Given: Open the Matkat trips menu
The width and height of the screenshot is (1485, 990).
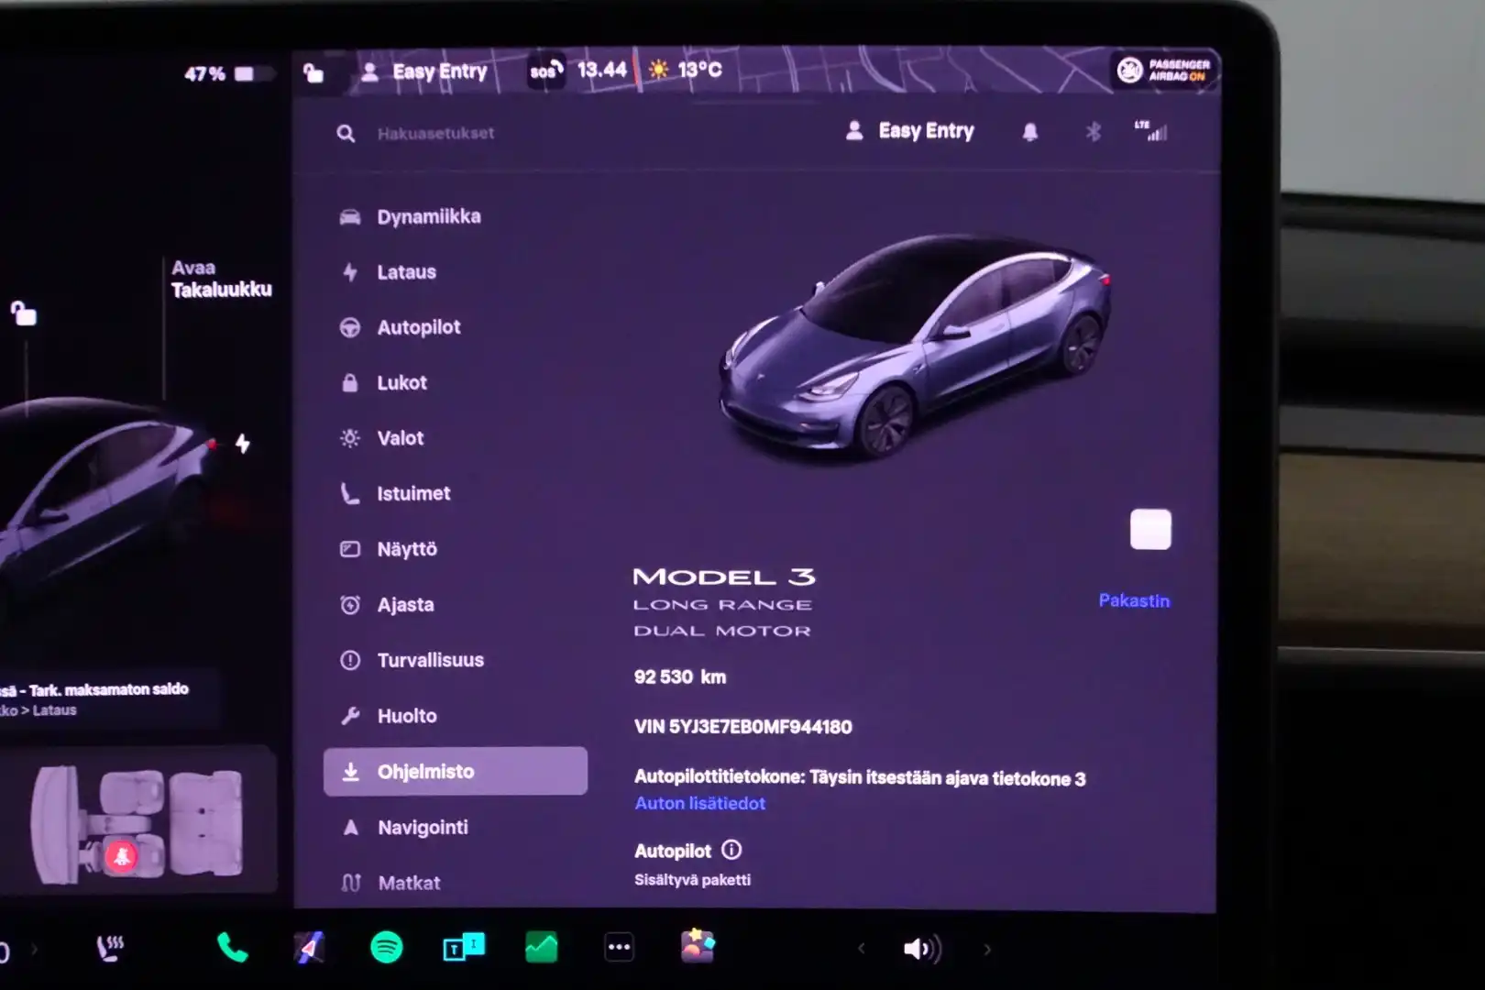Looking at the screenshot, I should point(390,883).
